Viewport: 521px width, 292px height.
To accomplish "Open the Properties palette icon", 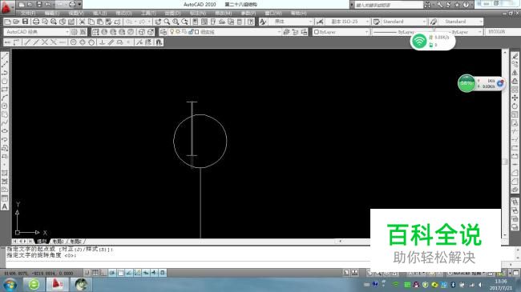I will (195, 22).
